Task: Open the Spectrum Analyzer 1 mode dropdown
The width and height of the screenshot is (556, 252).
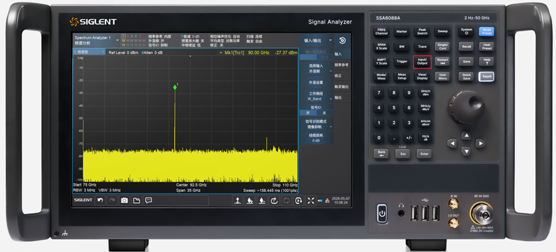Action: point(96,40)
